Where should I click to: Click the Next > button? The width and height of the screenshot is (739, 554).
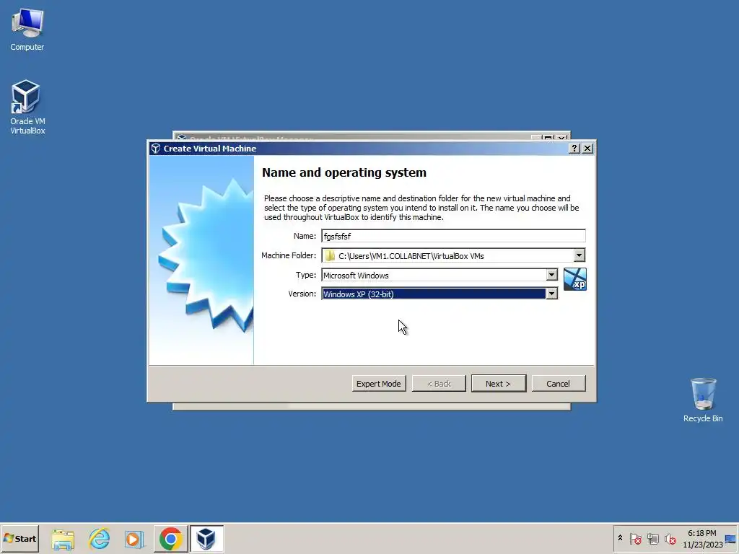point(498,384)
